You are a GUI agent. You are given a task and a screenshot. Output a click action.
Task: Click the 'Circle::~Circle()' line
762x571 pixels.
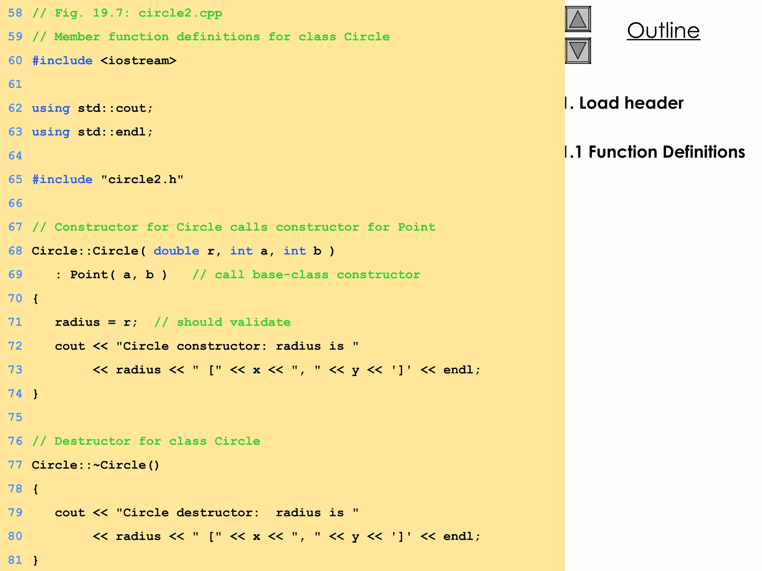pos(96,465)
